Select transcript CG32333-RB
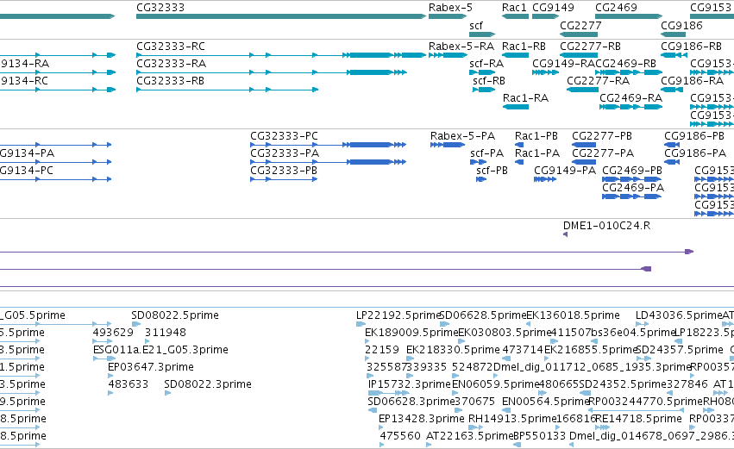The width and height of the screenshot is (734, 449). tap(171, 81)
